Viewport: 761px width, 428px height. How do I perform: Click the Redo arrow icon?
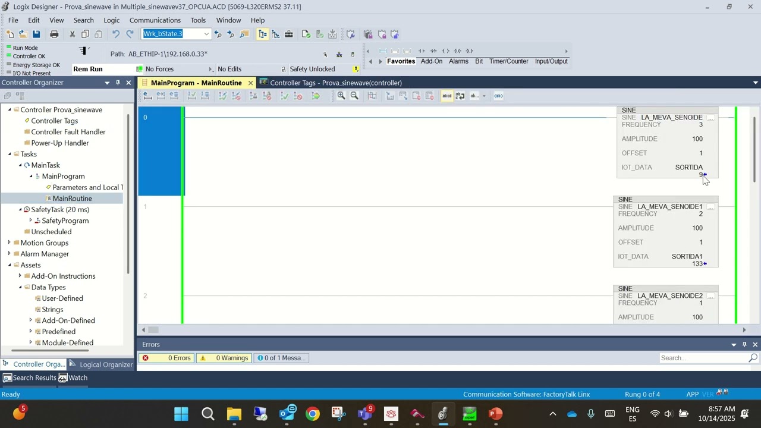[x=130, y=34]
